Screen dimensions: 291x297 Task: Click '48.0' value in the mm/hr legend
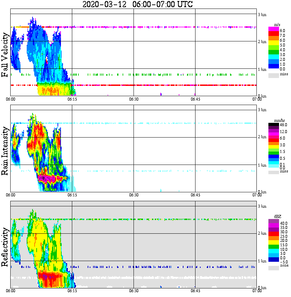click(283, 125)
